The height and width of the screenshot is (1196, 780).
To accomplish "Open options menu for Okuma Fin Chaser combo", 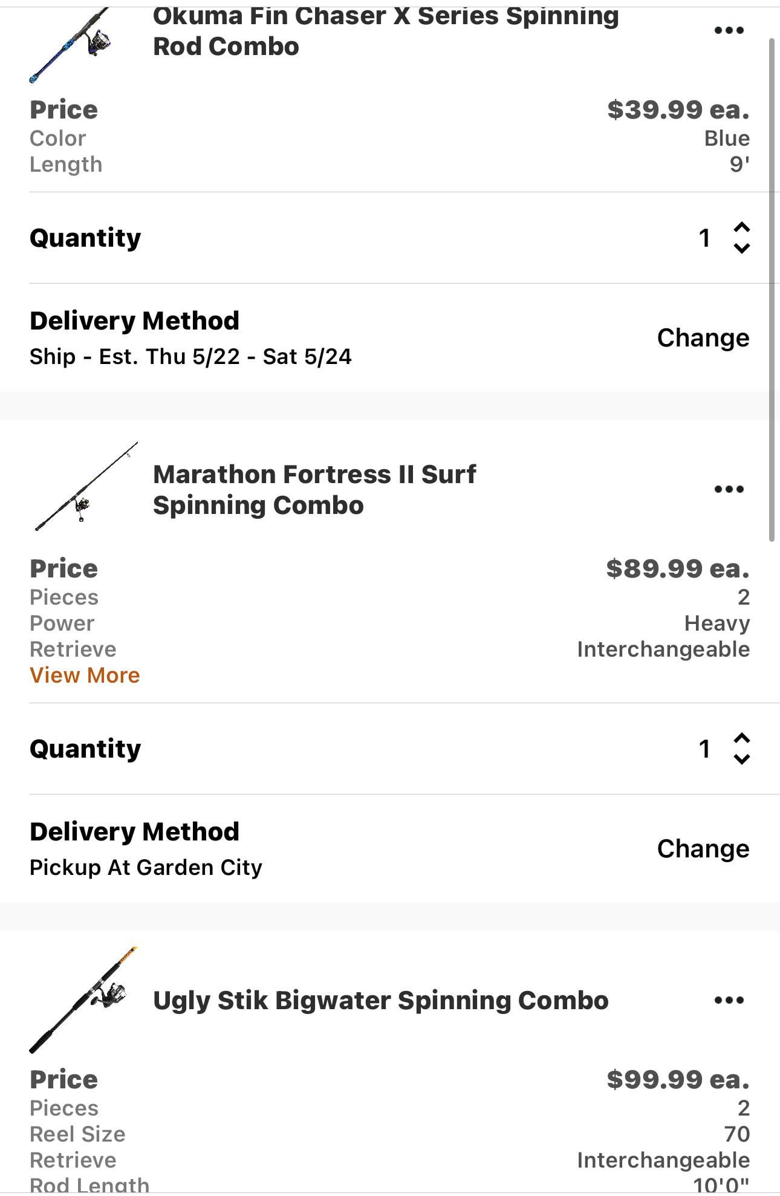I will [729, 30].
